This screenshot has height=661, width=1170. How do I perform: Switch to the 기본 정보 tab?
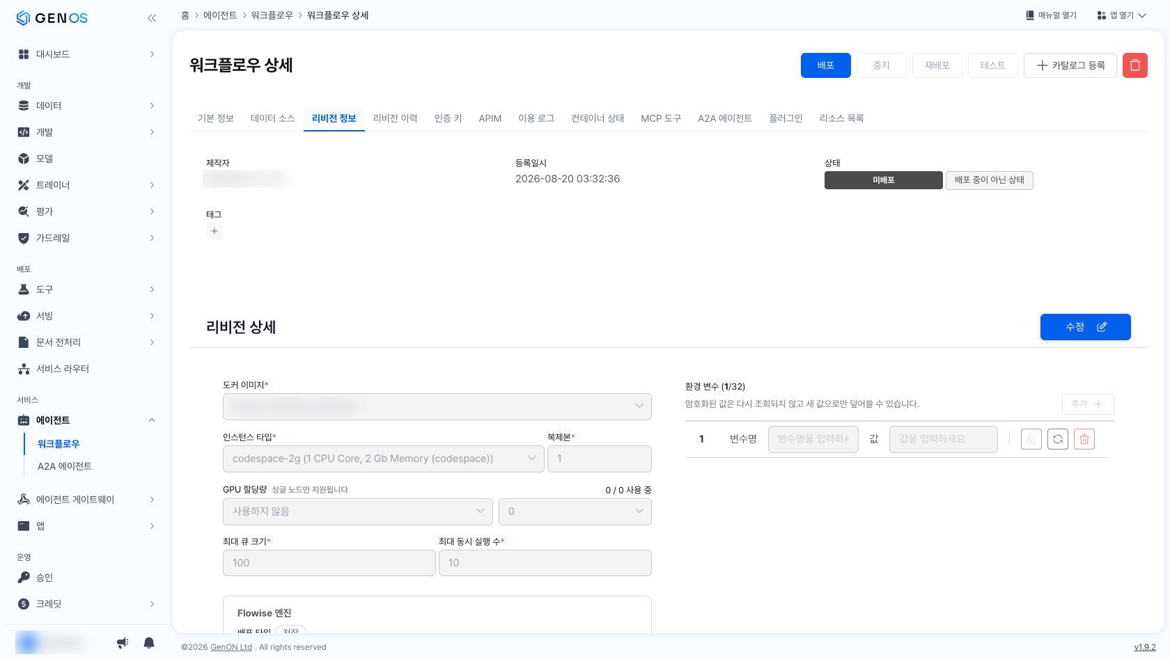(x=216, y=118)
